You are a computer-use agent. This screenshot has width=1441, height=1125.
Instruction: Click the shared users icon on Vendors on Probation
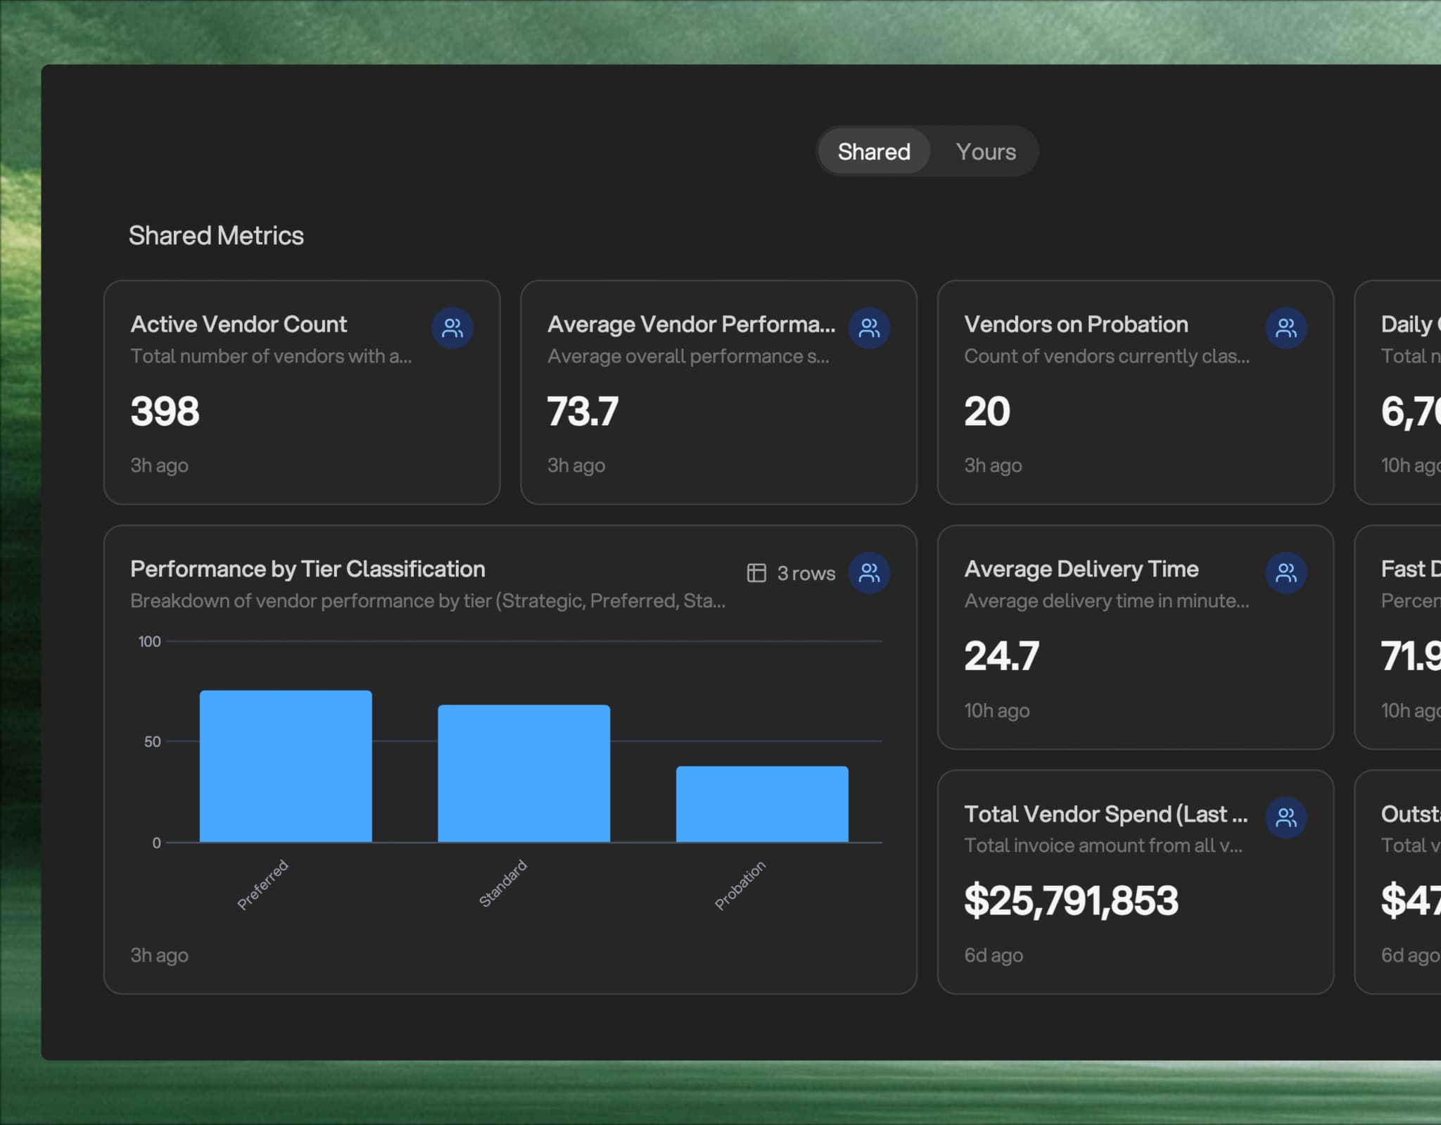tap(1286, 328)
